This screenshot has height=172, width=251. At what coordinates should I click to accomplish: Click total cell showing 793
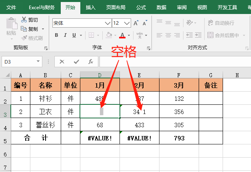pyautogui.click(x=179, y=138)
